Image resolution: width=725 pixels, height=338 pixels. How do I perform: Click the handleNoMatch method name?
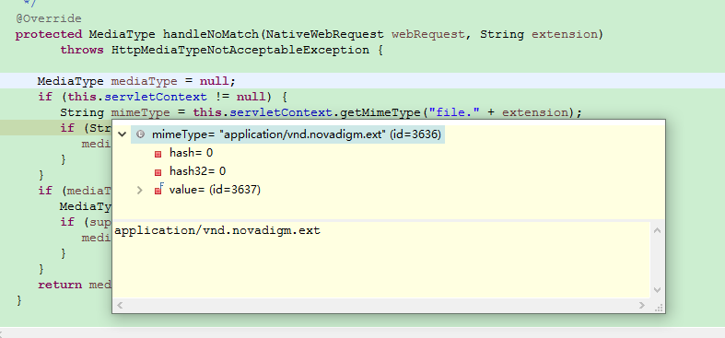pos(211,34)
